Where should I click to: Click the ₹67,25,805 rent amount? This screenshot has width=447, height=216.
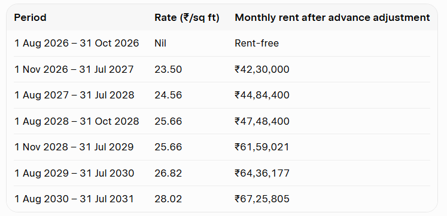262,199
